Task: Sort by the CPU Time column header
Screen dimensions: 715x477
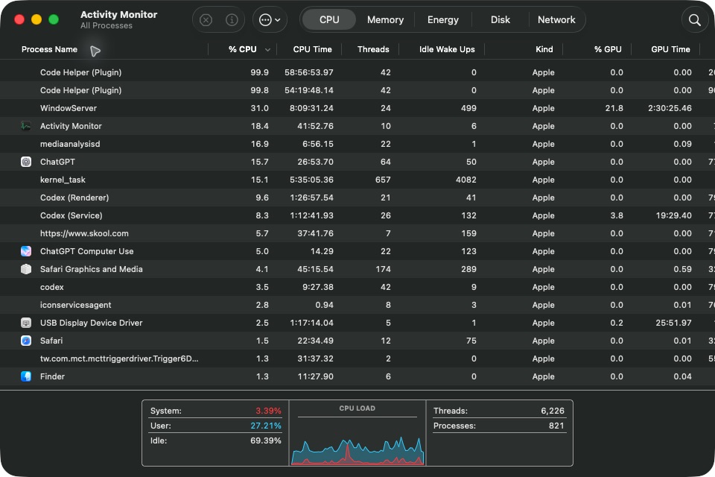Action: 312,49
